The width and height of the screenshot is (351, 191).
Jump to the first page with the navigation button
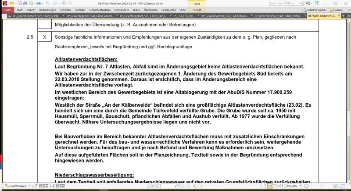[152, 186]
